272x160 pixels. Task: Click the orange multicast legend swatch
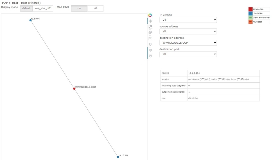[x=251, y=22]
